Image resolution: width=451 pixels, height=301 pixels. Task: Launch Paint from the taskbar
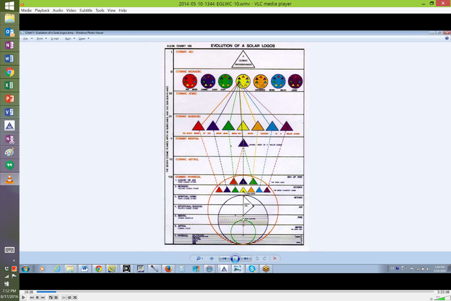[x=9, y=152]
